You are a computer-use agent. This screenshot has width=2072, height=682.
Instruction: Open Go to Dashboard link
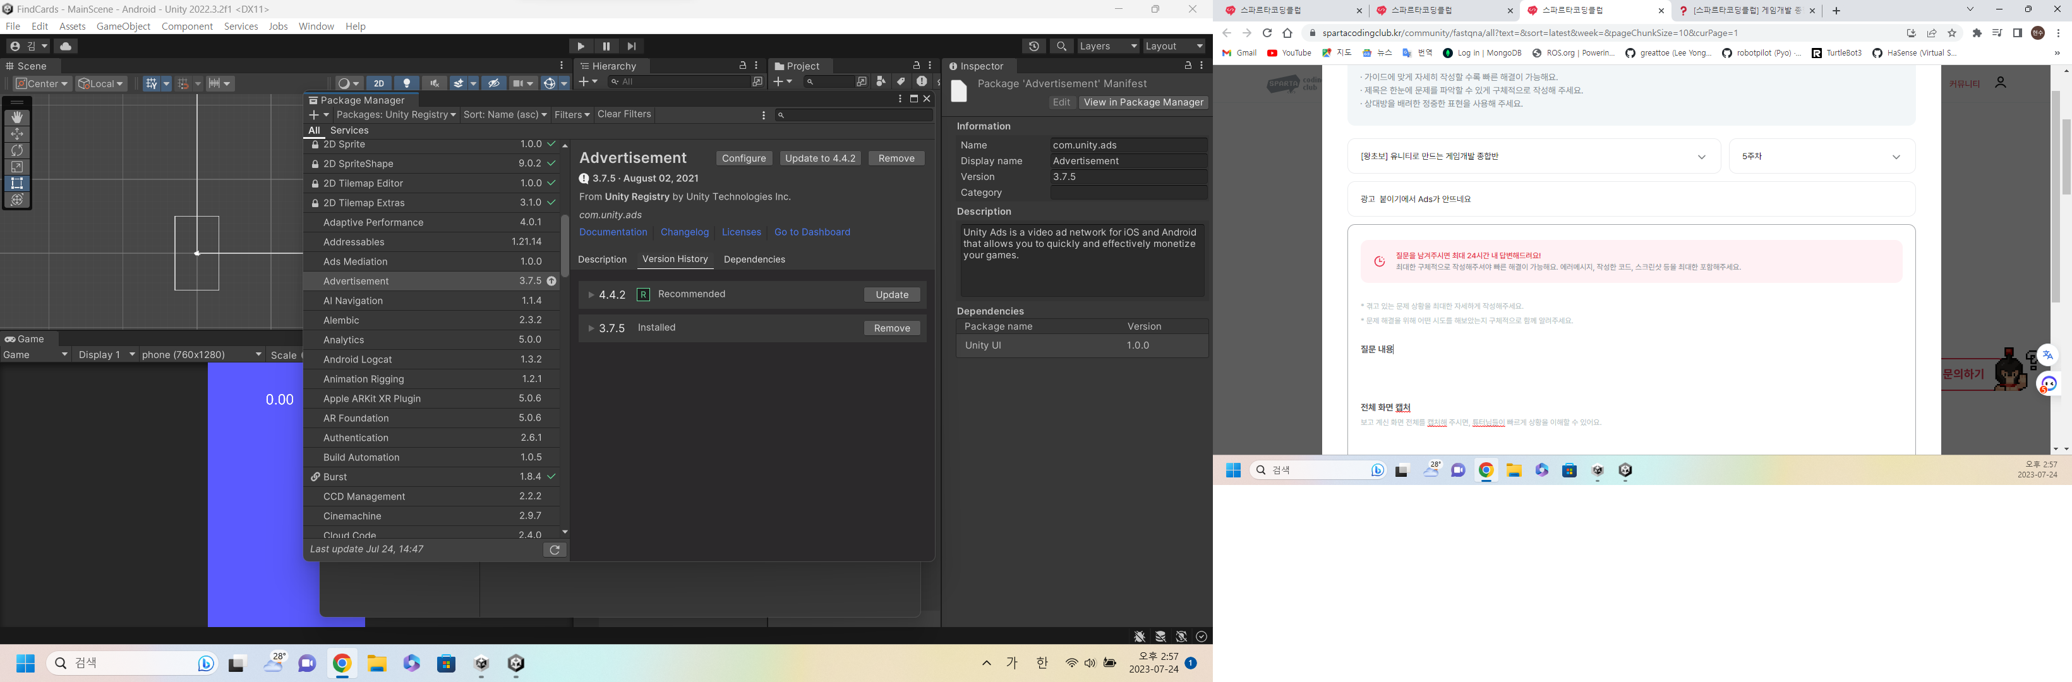(x=812, y=232)
